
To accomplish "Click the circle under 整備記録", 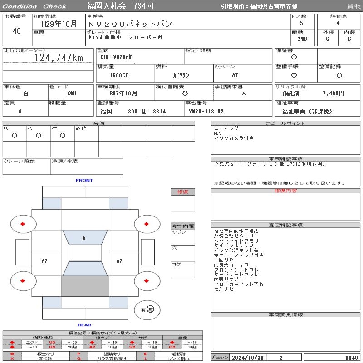I will pos(339,75).
